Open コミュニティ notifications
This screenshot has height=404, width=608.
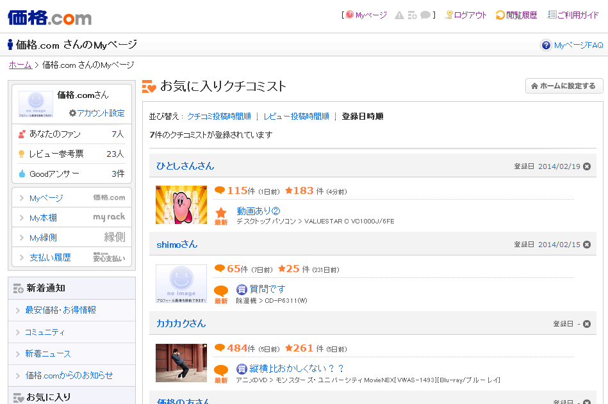tap(72, 332)
